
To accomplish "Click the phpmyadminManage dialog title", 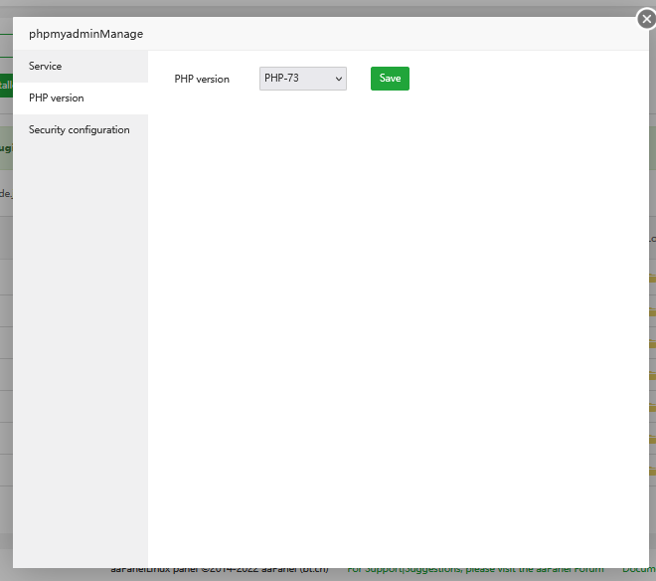I will pos(85,34).
